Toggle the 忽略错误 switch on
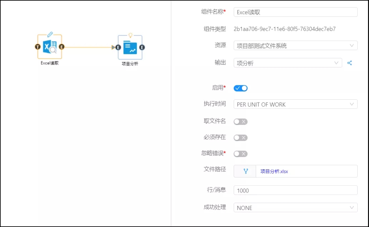Image resolution: width=369 pixels, height=227 pixels. pos(241,154)
